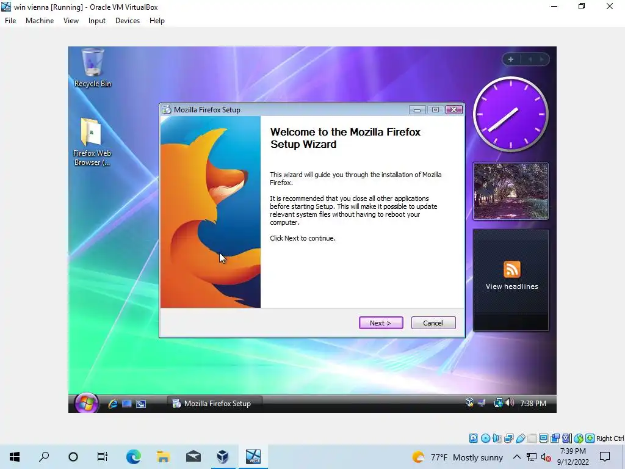Click the orange RSS feed icon

pyautogui.click(x=512, y=269)
